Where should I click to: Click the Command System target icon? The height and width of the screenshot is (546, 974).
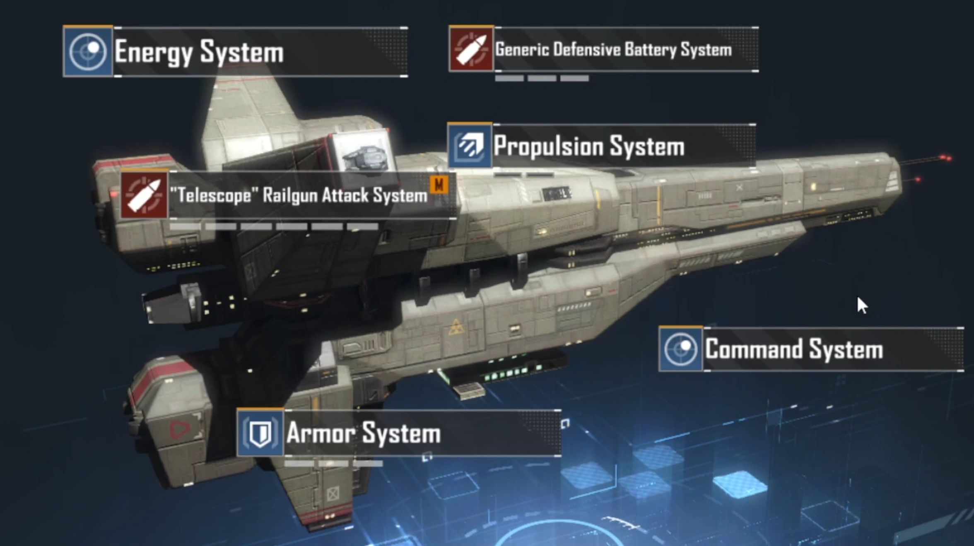[x=681, y=349]
